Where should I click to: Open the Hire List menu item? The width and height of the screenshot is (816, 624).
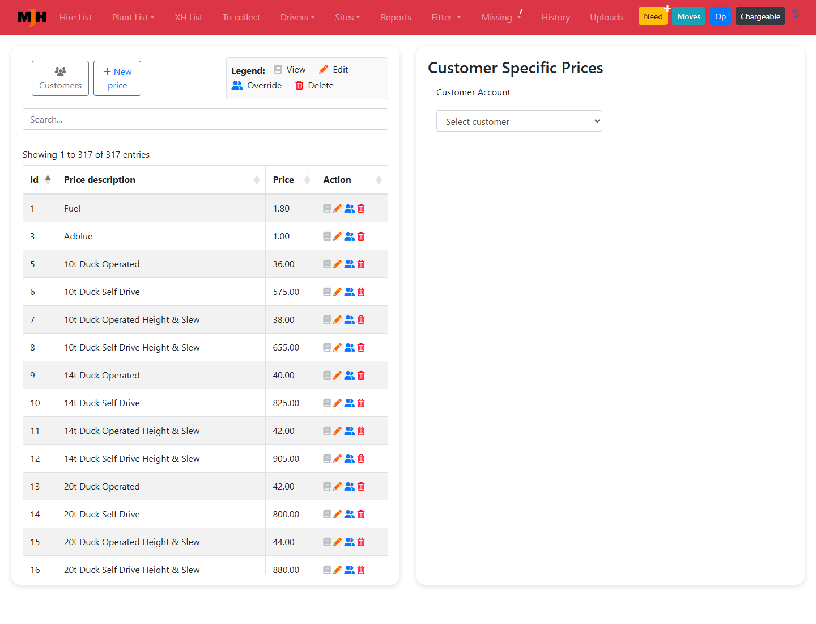75,18
